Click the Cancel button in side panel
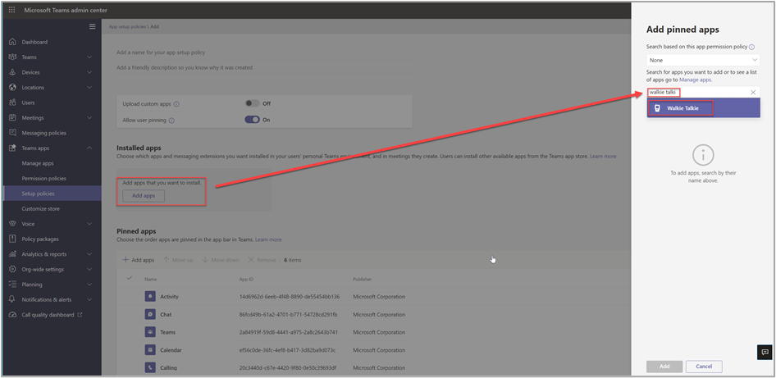 tap(704, 367)
